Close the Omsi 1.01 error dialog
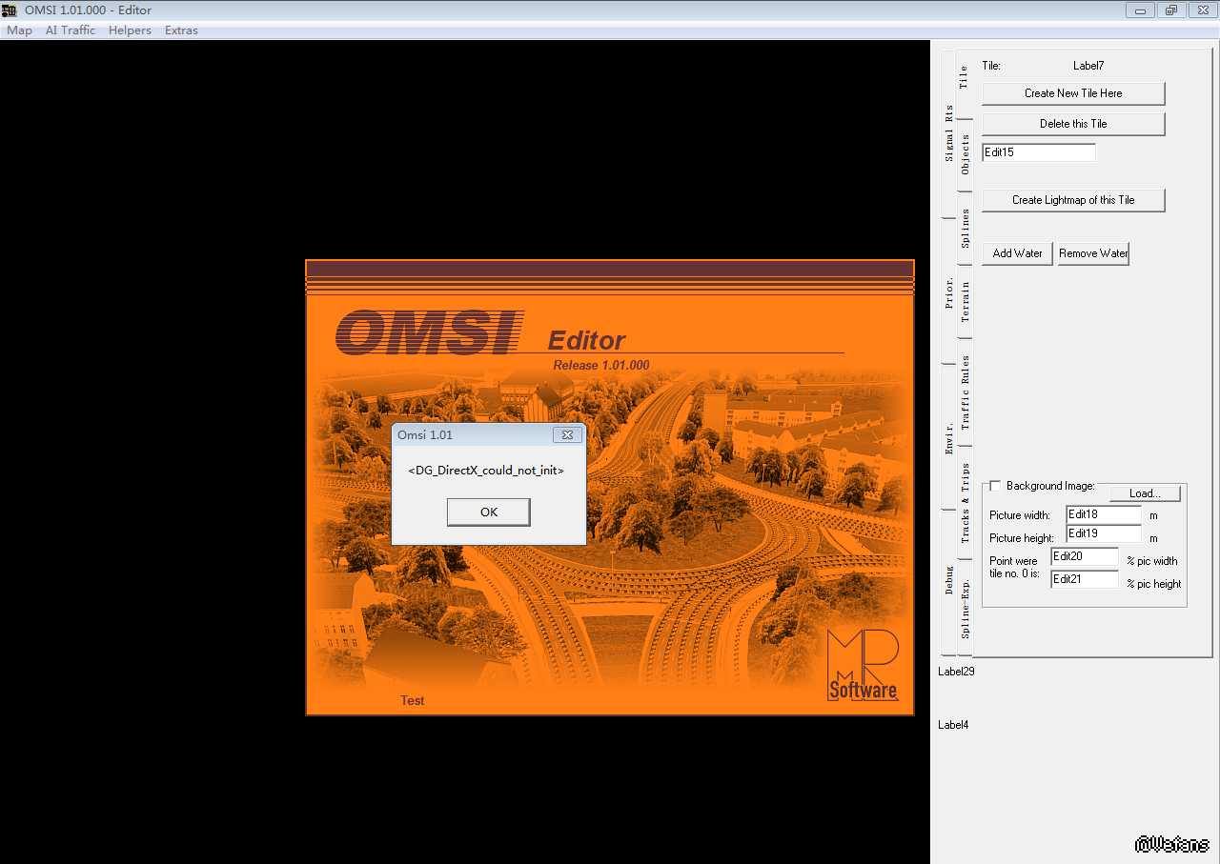This screenshot has width=1220, height=864. 566,434
